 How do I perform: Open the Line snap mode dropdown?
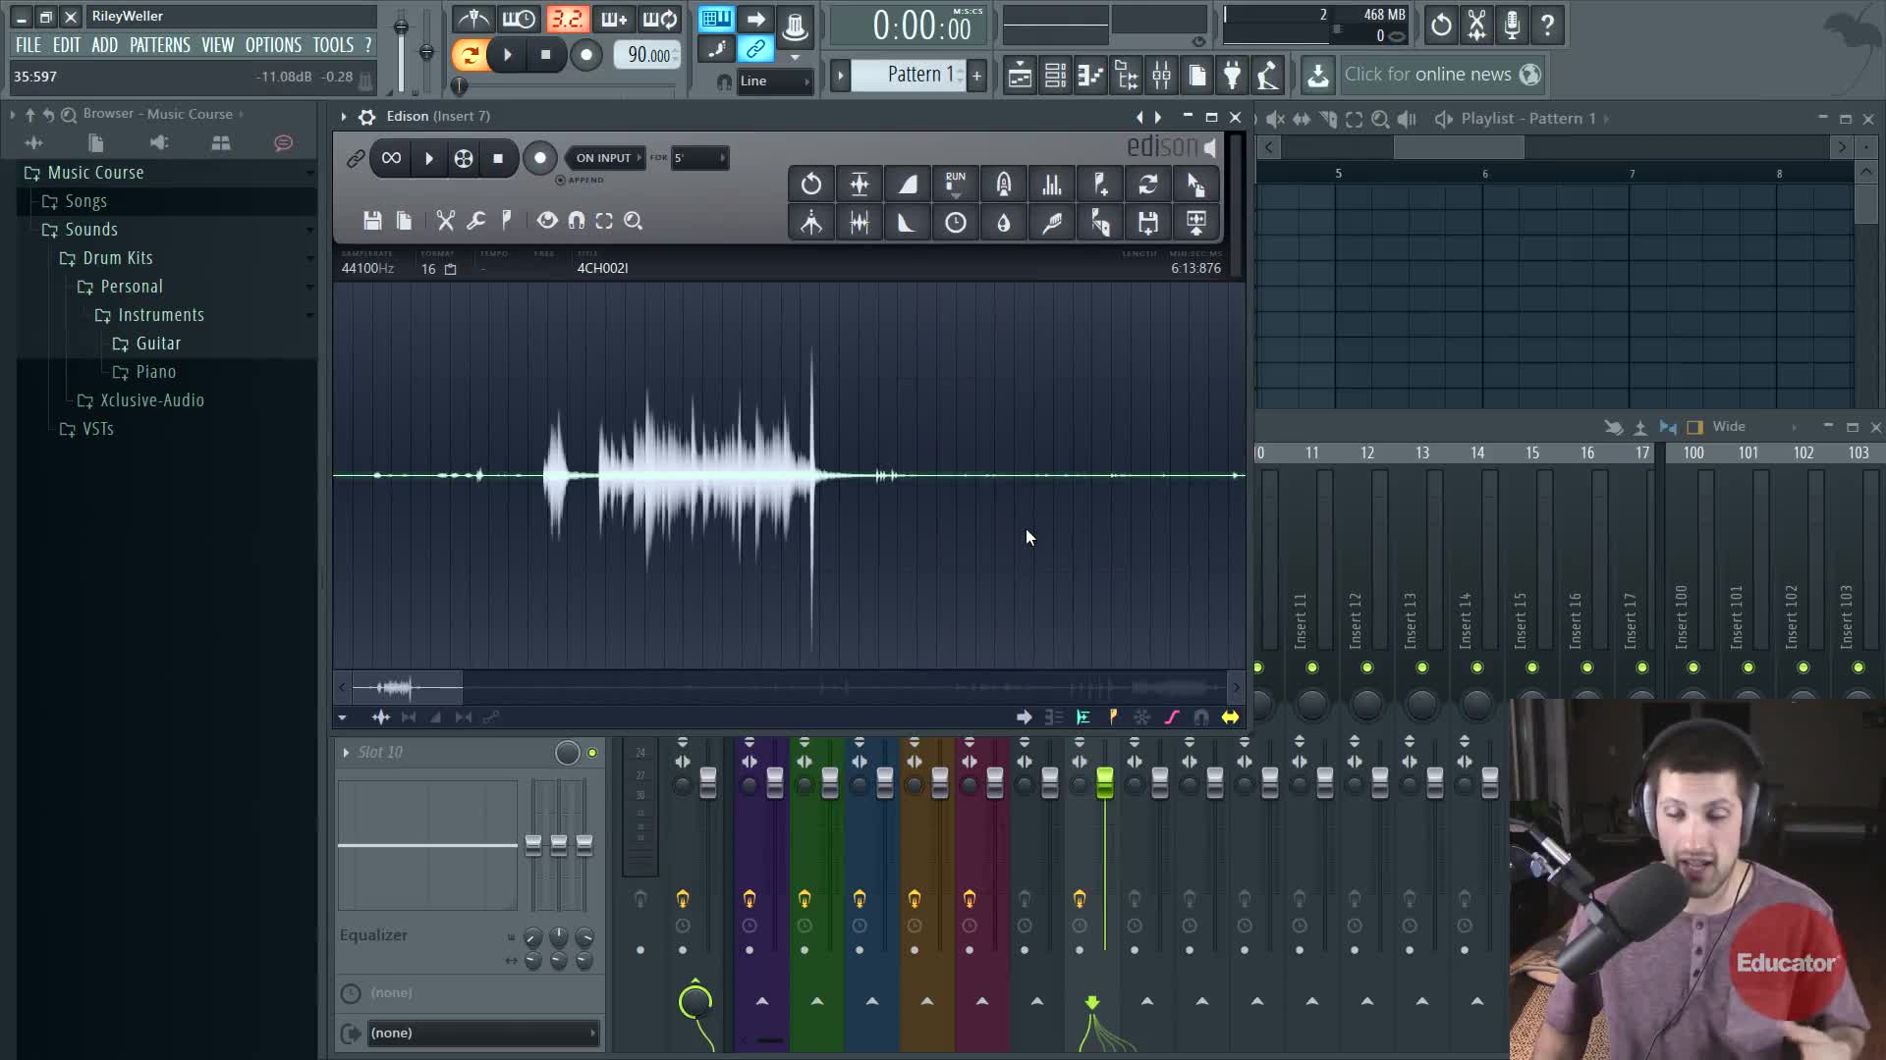point(774,81)
